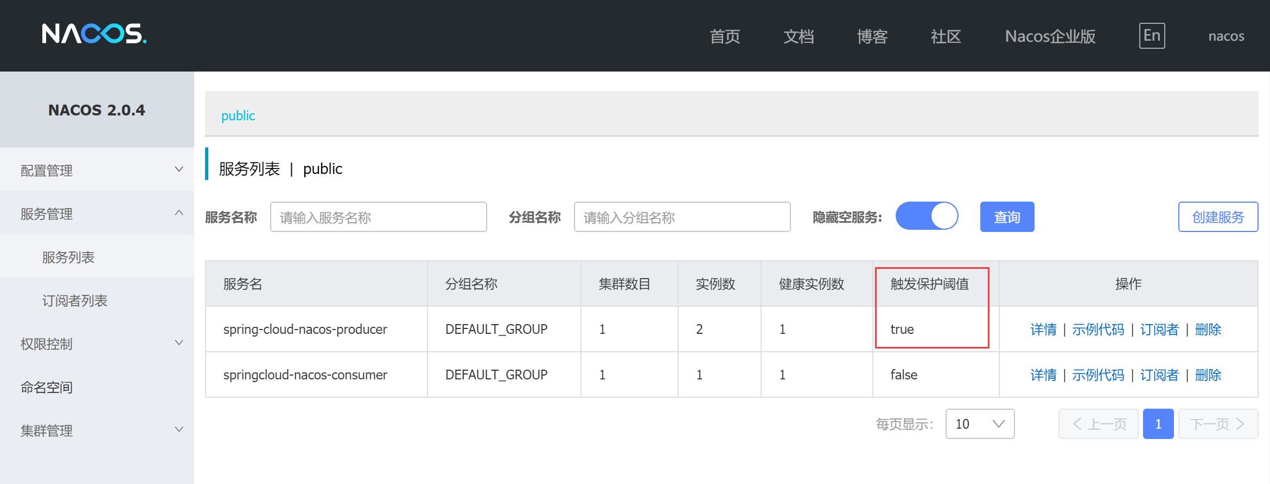
Task: Click the 查询 search button
Action: 1007,217
